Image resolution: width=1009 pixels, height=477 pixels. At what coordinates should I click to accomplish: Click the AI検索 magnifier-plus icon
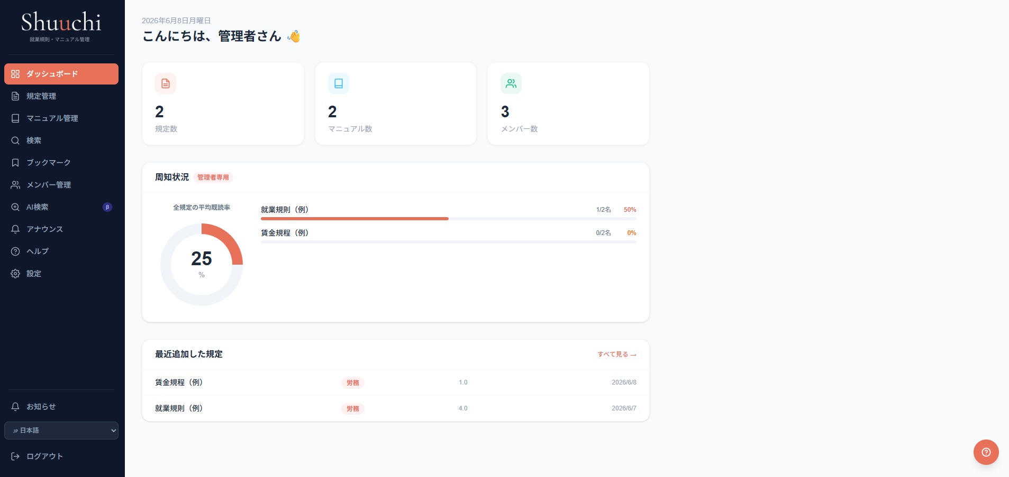click(x=15, y=207)
